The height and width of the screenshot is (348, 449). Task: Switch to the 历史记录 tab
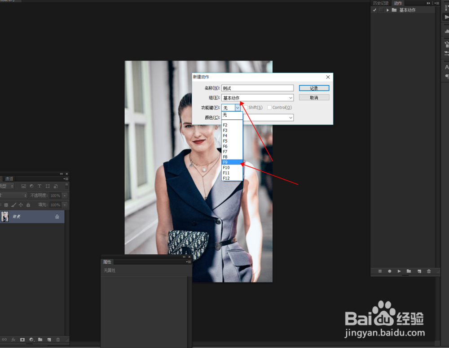381,3
